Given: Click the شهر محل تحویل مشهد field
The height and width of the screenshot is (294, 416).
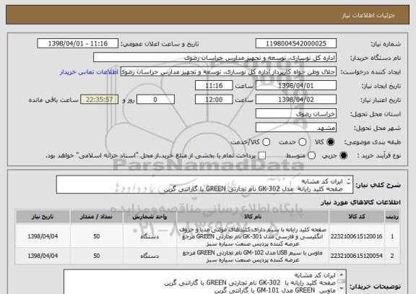Looking at the screenshot, I should [296, 128].
